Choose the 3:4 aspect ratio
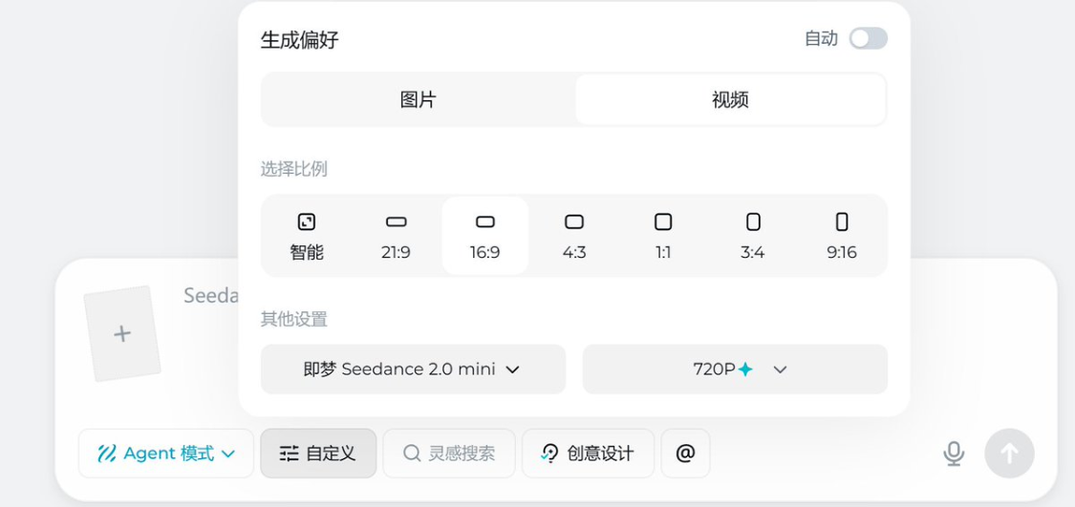1075x507 pixels. click(752, 237)
